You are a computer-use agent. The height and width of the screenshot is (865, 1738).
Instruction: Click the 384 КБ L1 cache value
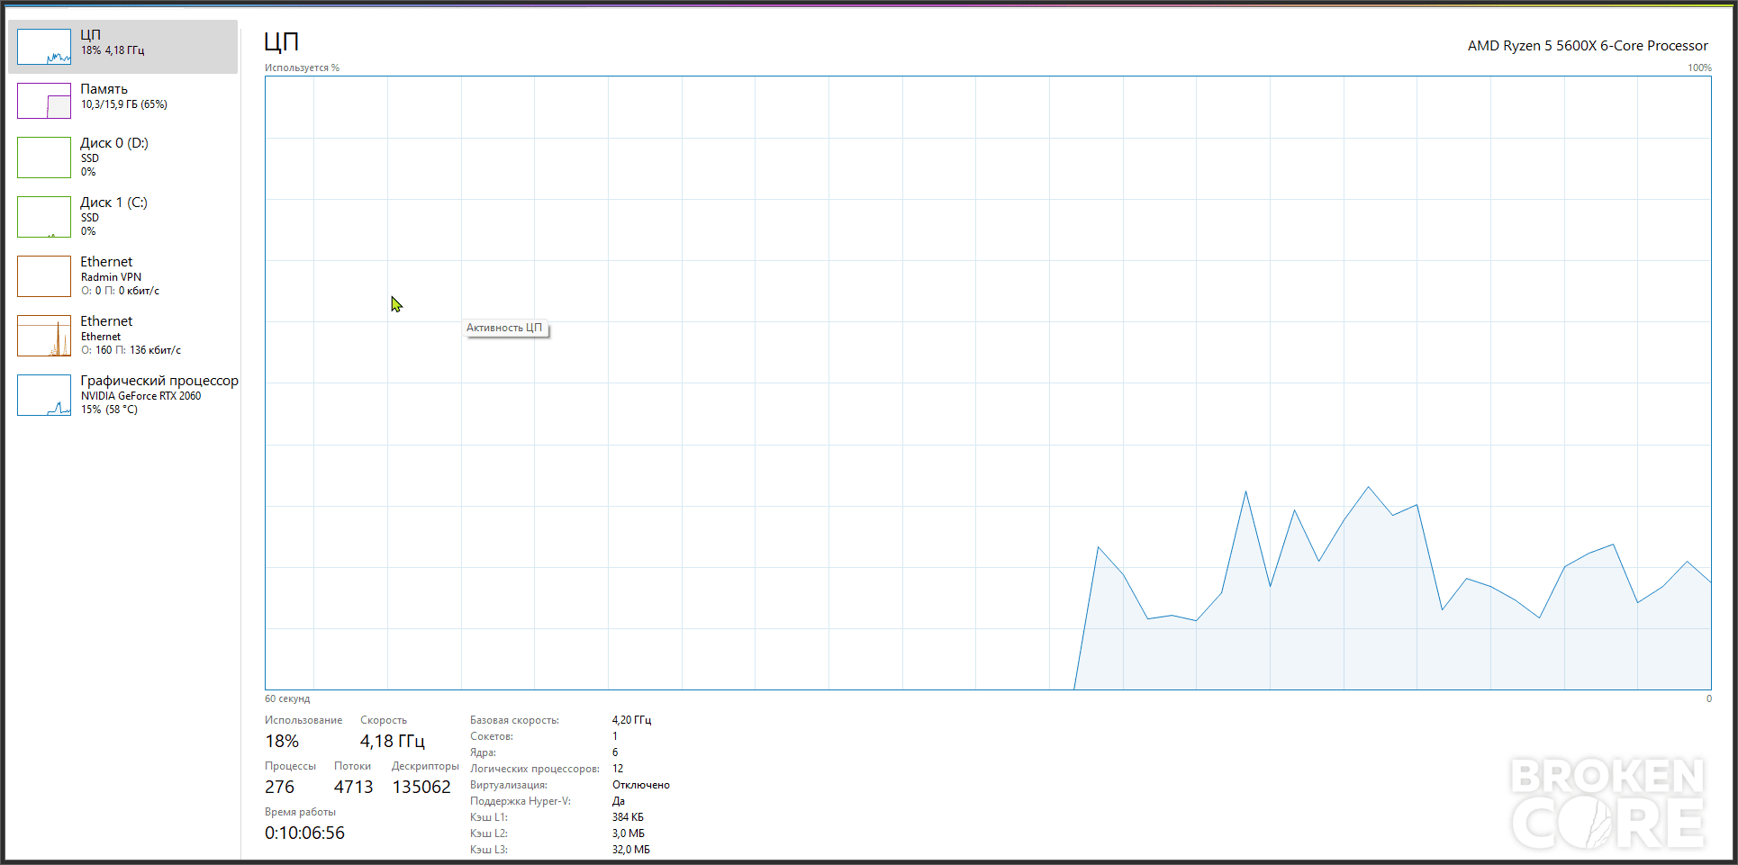pos(628,817)
